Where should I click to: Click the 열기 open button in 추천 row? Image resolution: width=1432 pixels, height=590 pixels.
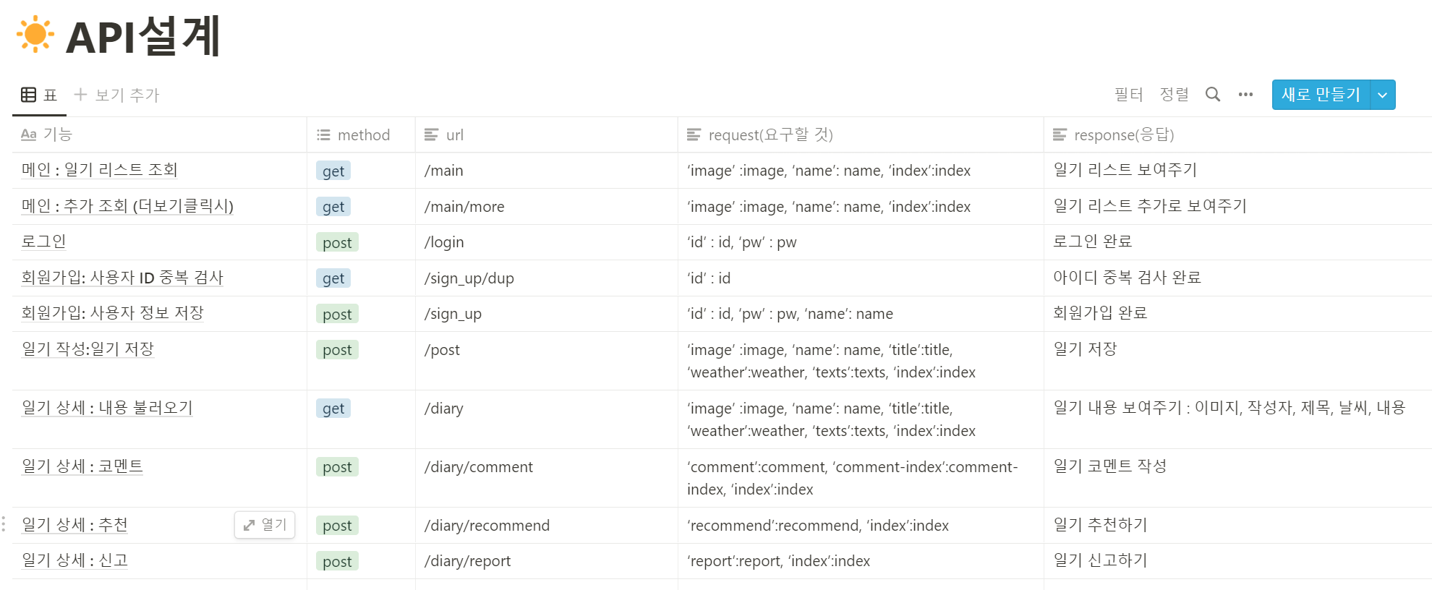tap(265, 525)
